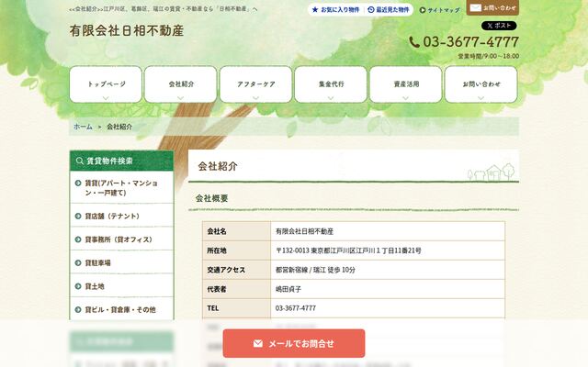Viewport: 588px width, 367px height.
Task: Open the トップページ navigation tab
Action: click(106, 84)
